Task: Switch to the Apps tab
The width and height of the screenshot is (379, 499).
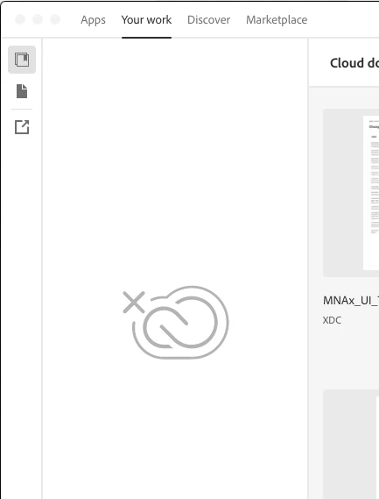Action: pyautogui.click(x=93, y=19)
